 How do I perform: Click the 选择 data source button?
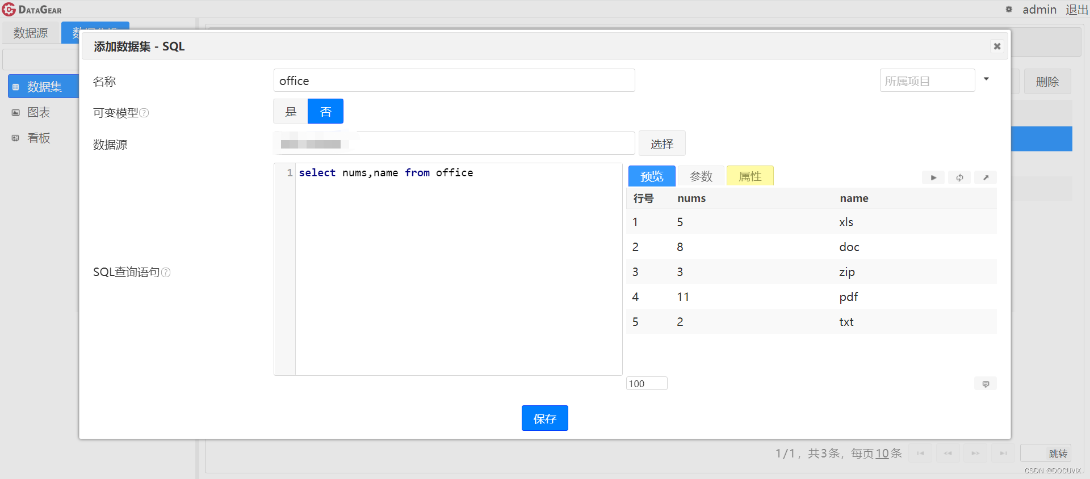[x=662, y=144]
